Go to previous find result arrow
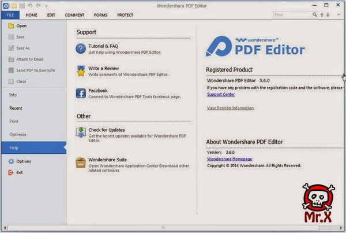346x233 pixels. coord(322,15)
